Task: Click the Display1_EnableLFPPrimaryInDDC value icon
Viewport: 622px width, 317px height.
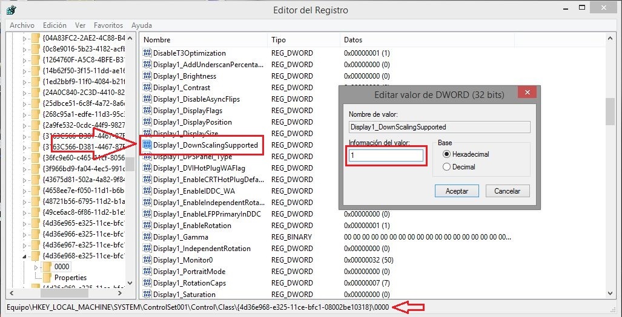Action: point(147,214)
